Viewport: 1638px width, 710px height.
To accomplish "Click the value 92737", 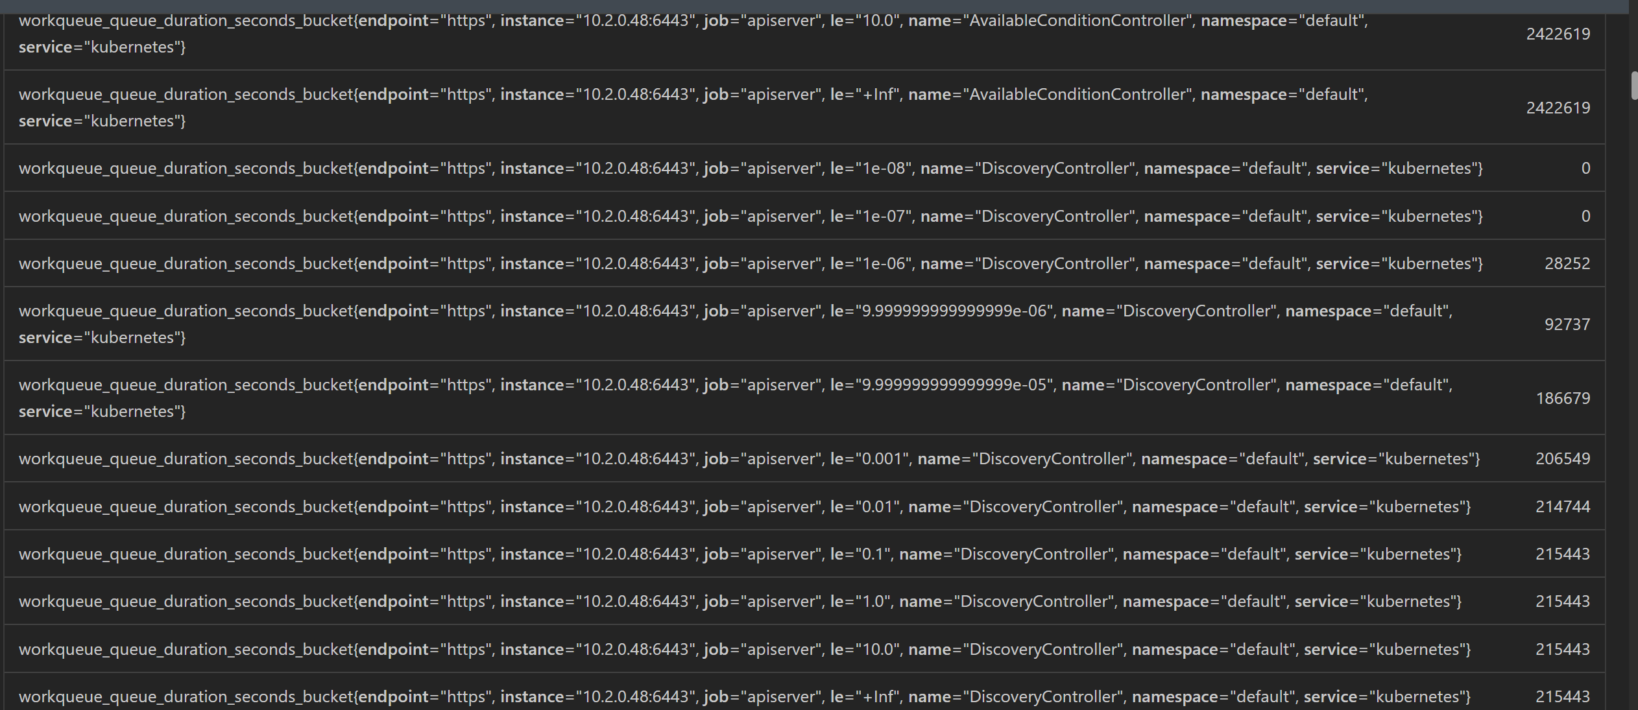I will tap(1567, 324).
